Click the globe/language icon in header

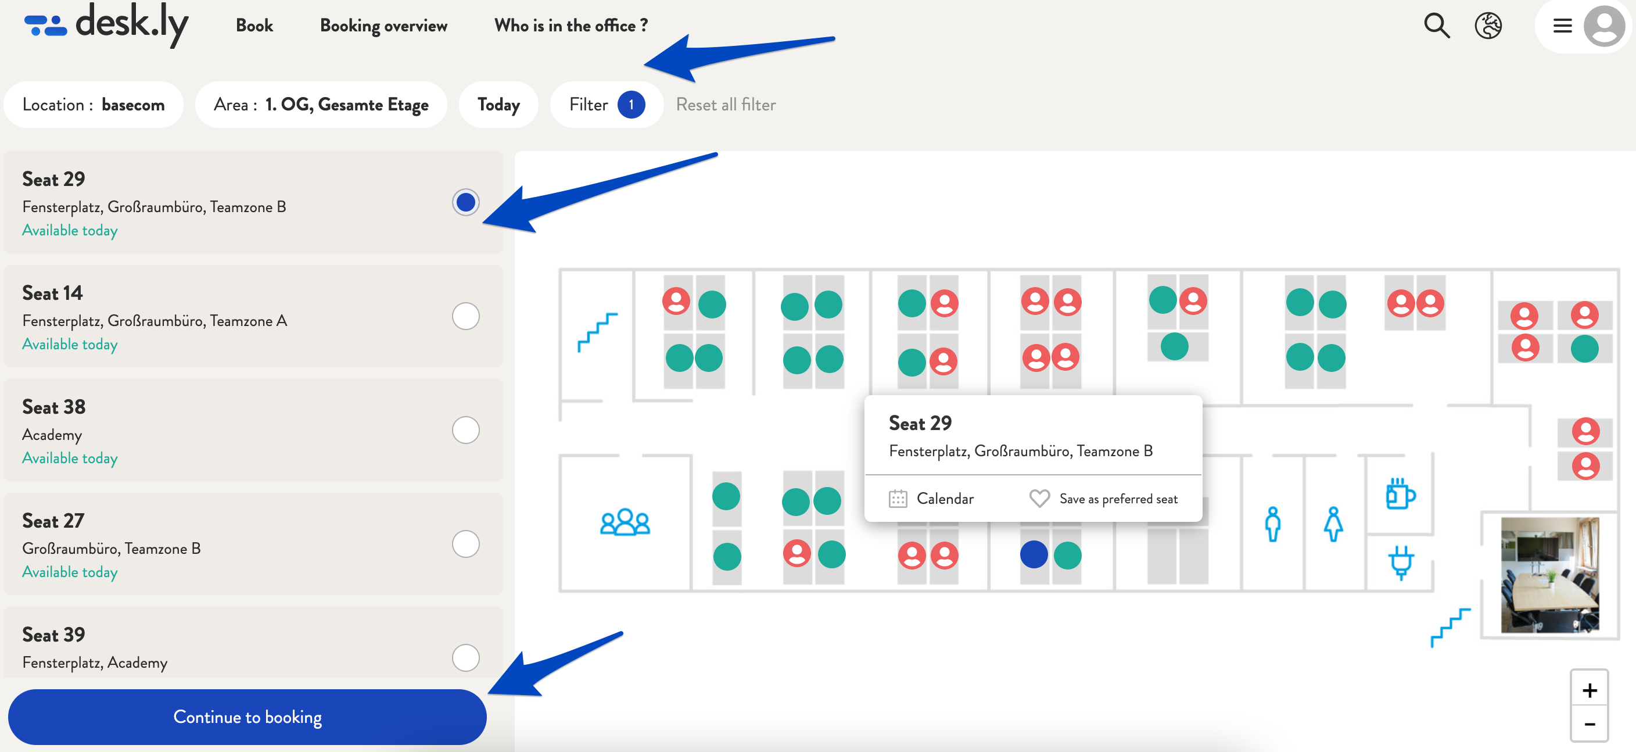click(1489, 25)
